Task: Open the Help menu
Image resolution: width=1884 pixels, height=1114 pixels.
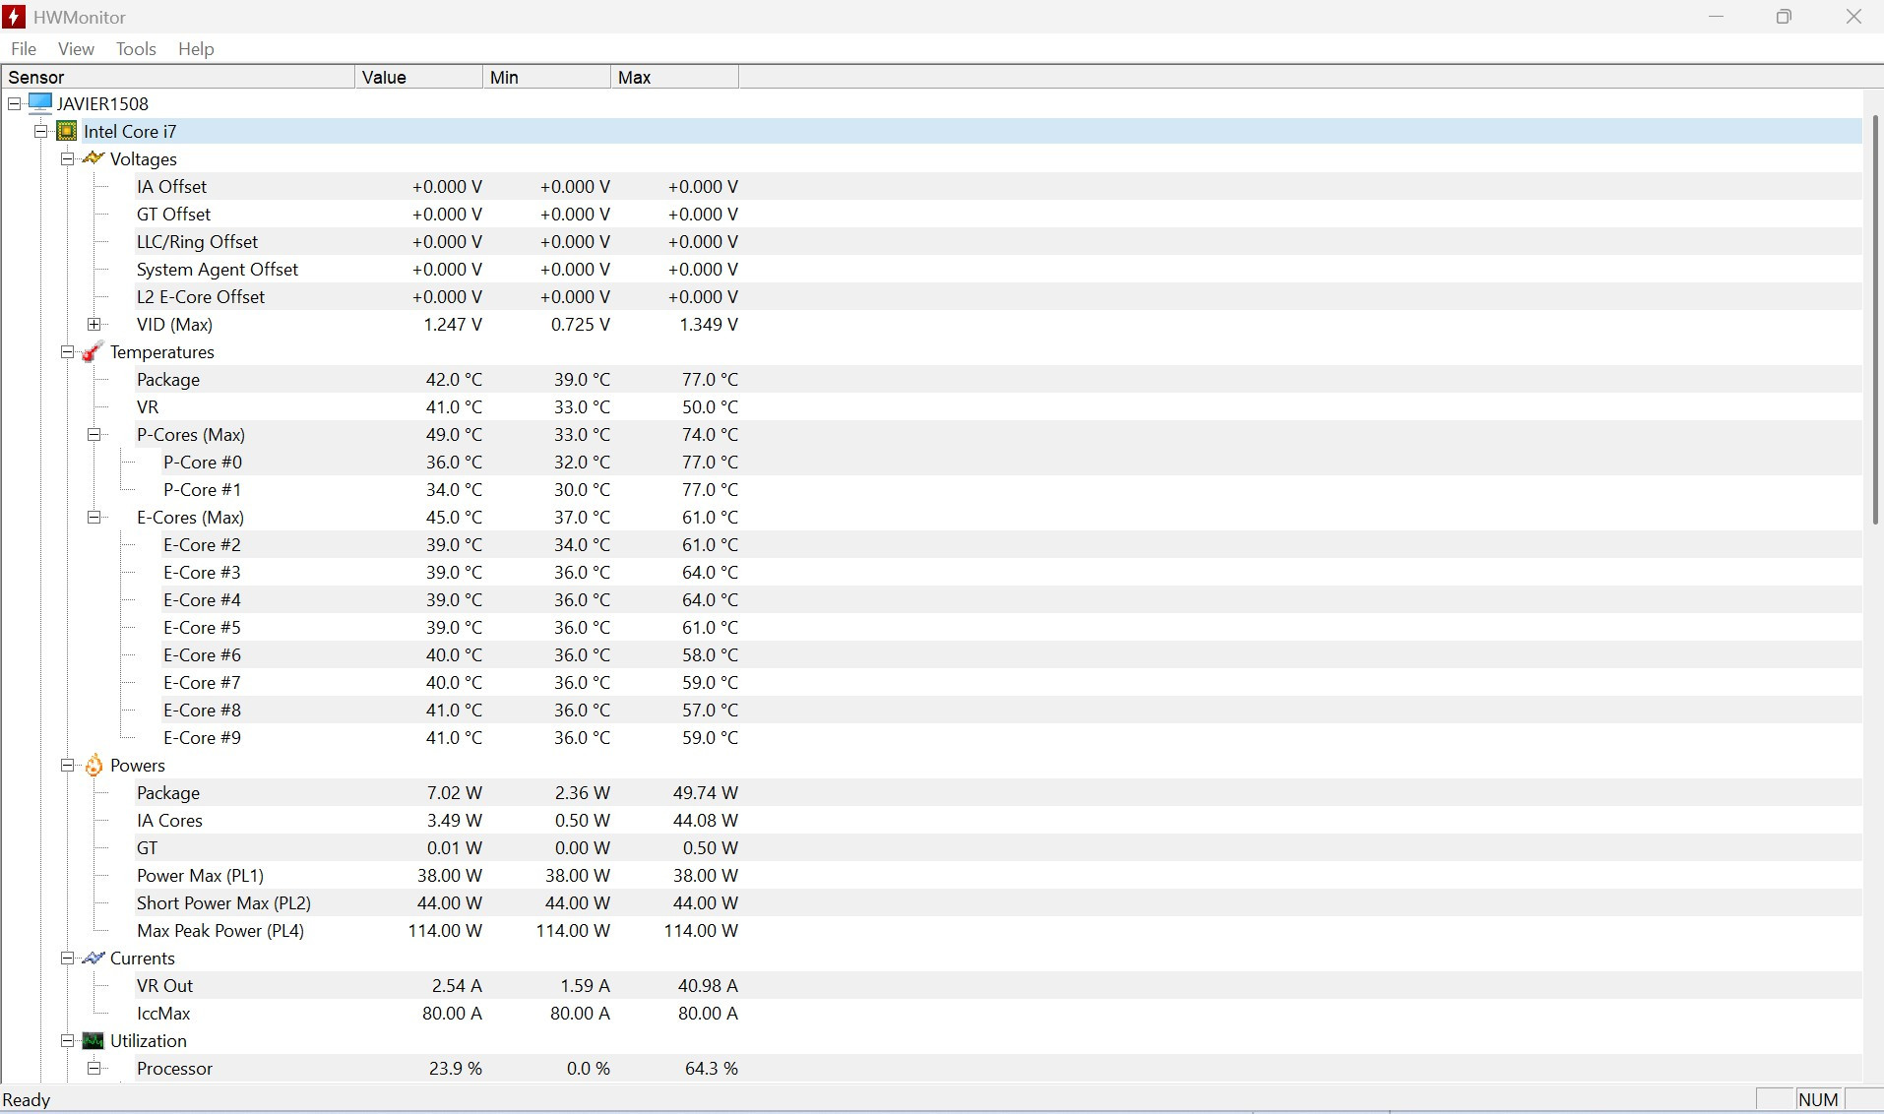Action: tap(196, 48)
